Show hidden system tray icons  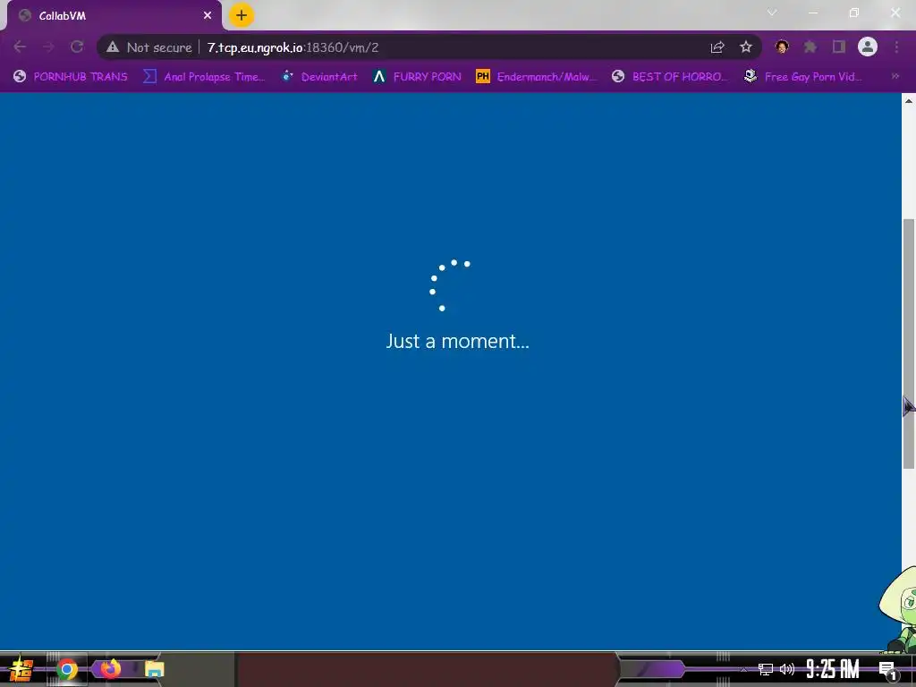click(x=743, y=669)
